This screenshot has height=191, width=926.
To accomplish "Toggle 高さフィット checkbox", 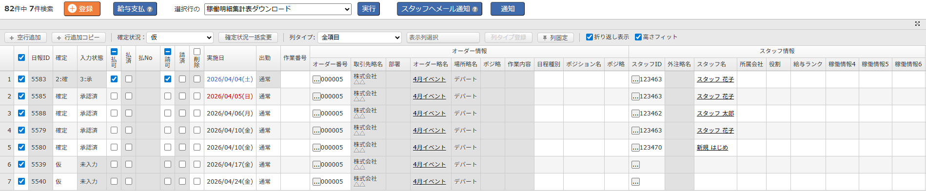I will pyautogui.click(x=638, y=37).
